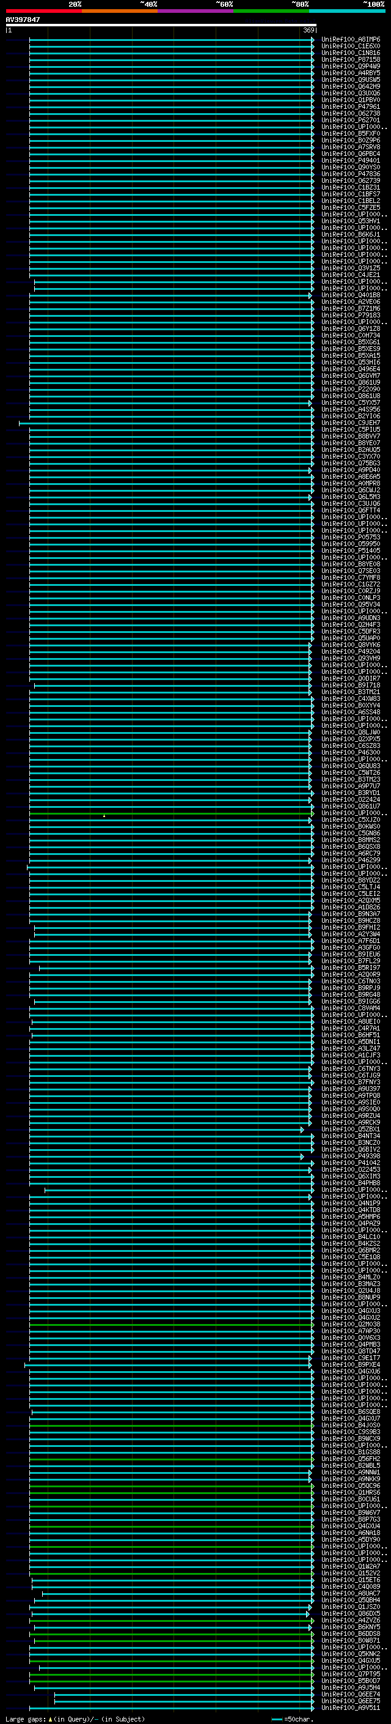Select label UniRef100_Q7PT95

tap(350, 1674)
